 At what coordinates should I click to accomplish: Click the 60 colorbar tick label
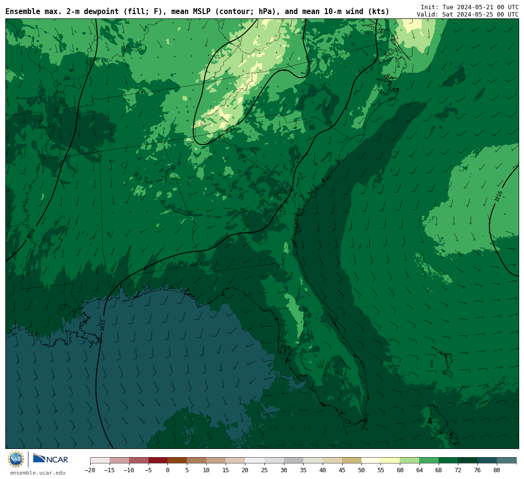(x=400, y=470)
